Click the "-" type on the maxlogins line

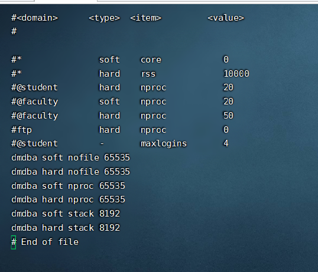(x=102, y=144)
